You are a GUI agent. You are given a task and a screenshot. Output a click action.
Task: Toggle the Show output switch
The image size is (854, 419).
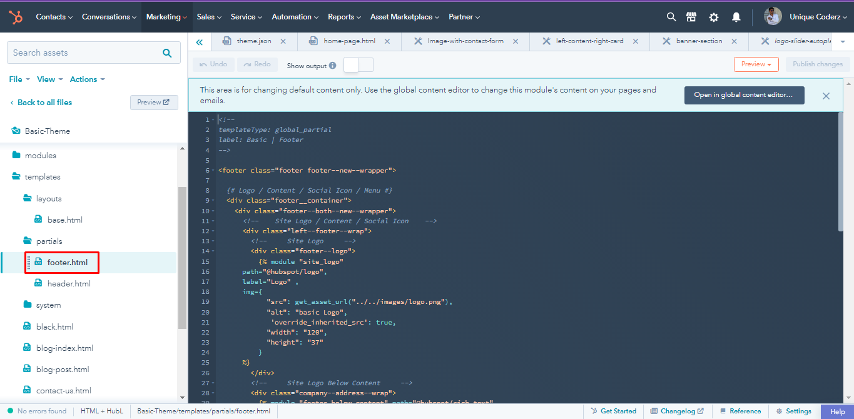pyautogui.click(x=358, y=64)
